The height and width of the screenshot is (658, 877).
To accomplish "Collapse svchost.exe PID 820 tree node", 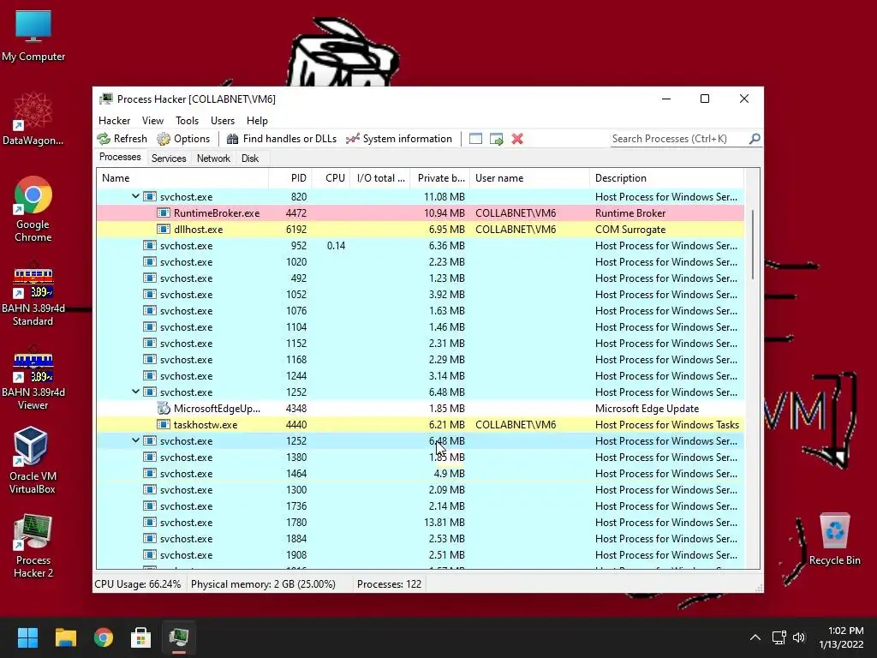I will (135, 196).
